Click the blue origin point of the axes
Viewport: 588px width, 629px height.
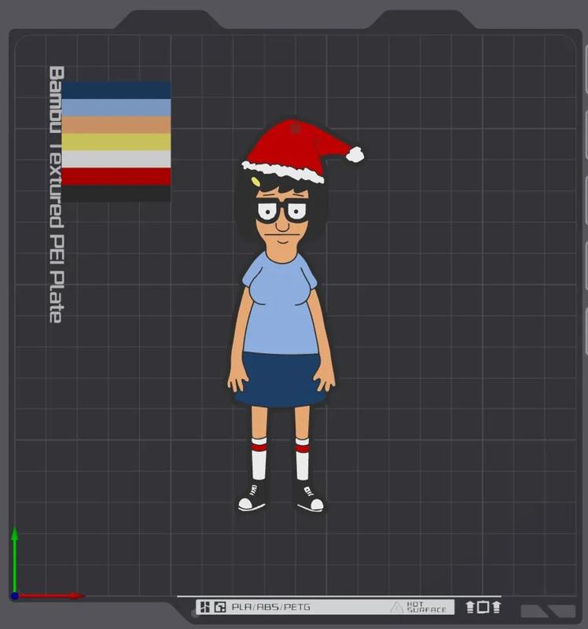point(15,596)
